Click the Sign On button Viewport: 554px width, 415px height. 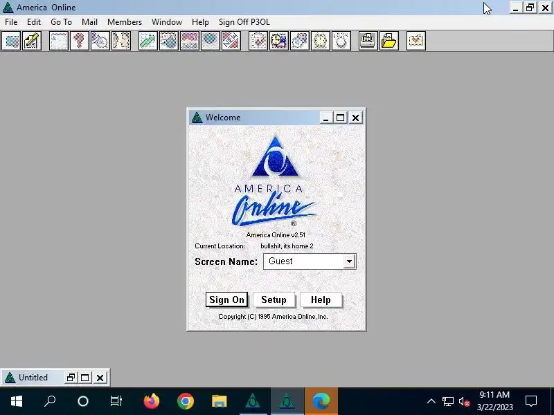(x=227, y=299)
